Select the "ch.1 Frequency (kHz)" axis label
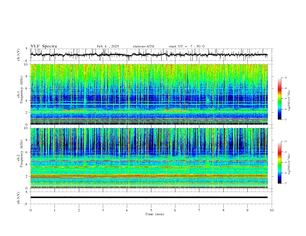306x236 pixels. pyautogui.click(x=20, y=89)
